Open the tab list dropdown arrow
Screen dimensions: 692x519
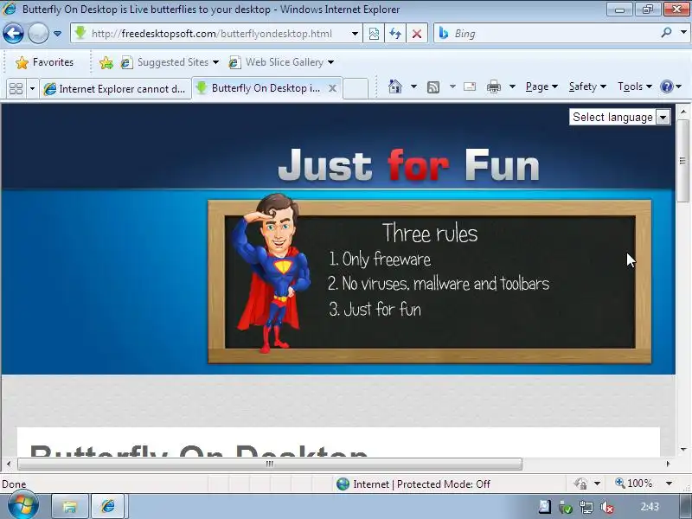tap(32, 88)
